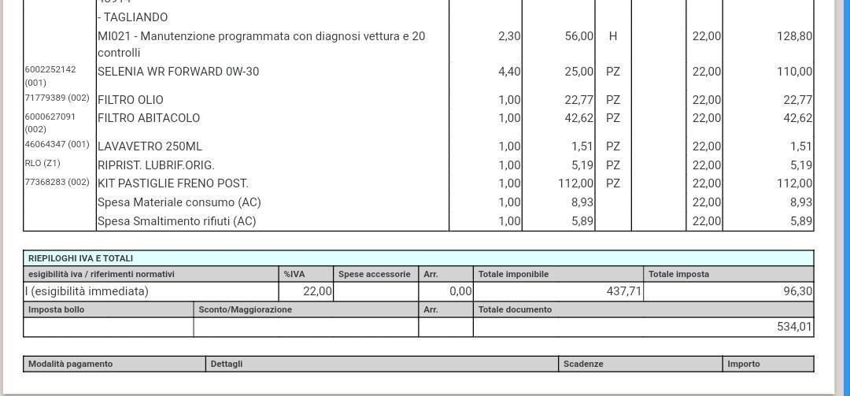
Task: Click the SELENIA WR FORWARD 0W-30 description
Action: pos(178,72)
